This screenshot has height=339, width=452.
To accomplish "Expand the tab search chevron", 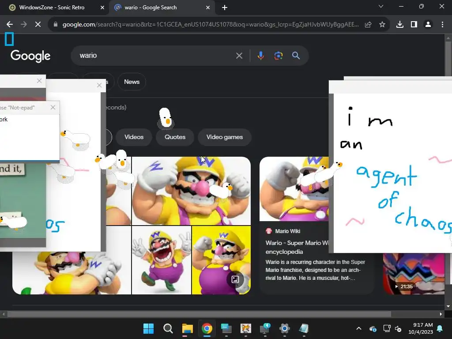I will (381, 6).
